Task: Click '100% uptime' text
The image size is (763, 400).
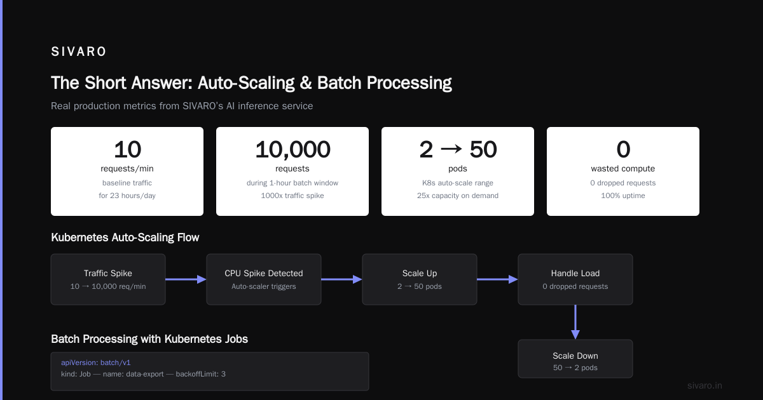Action: coord(623,196)
